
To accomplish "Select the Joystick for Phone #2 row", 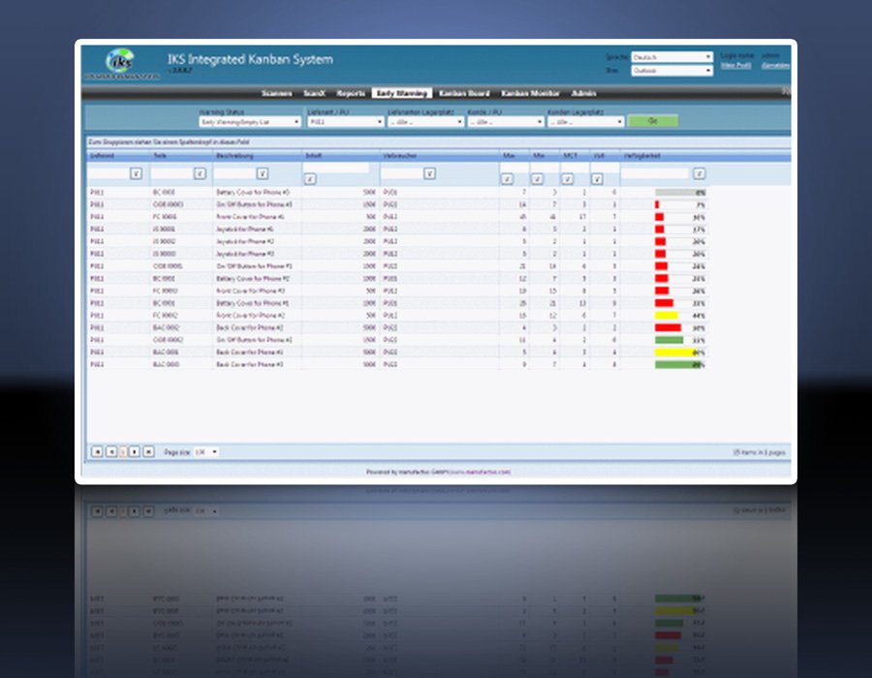I will pos(397,242).
